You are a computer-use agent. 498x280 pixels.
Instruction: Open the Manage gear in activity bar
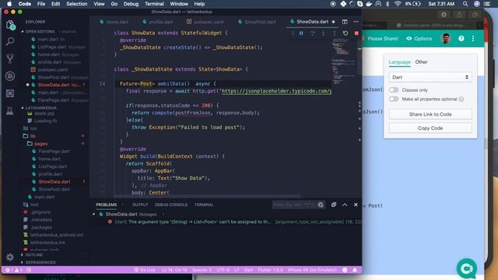click(x=10, y=257)
